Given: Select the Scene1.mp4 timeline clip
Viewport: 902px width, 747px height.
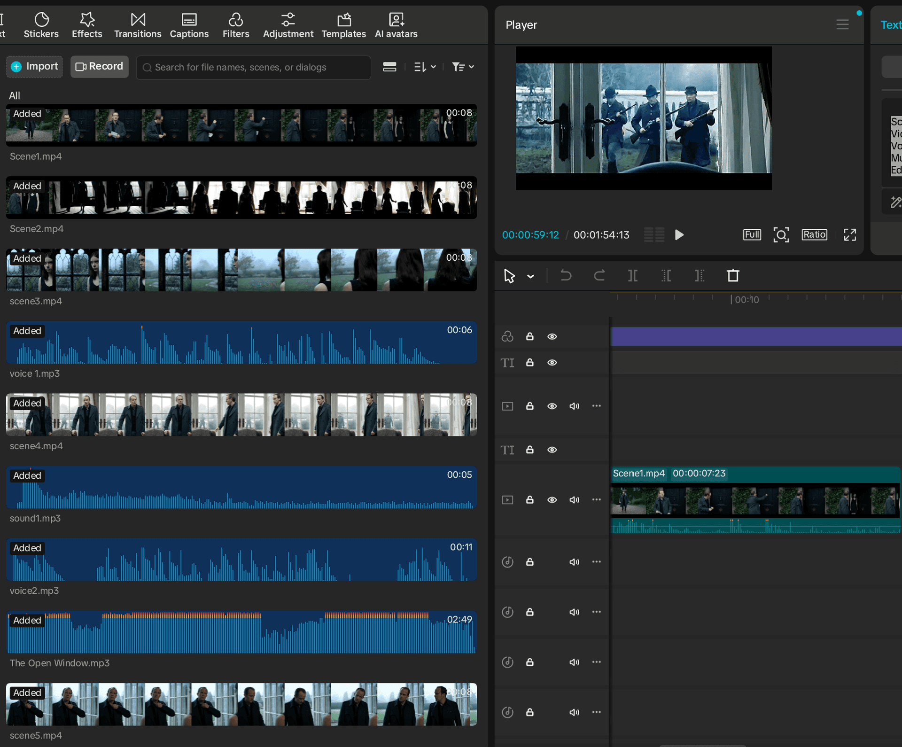Looking at the screenshot, I should coord(755,500).
